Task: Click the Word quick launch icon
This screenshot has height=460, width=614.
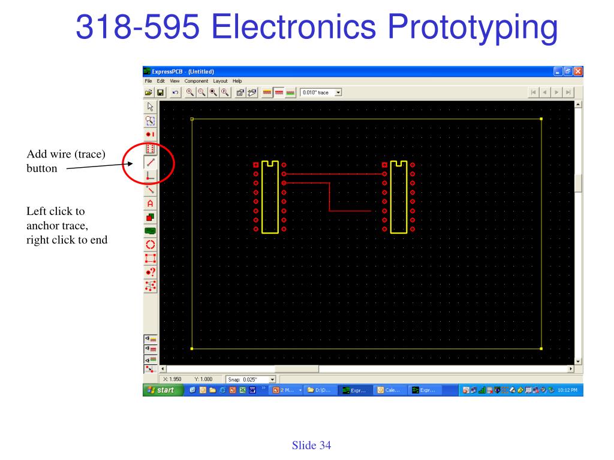Action: (x=252, y=390)
